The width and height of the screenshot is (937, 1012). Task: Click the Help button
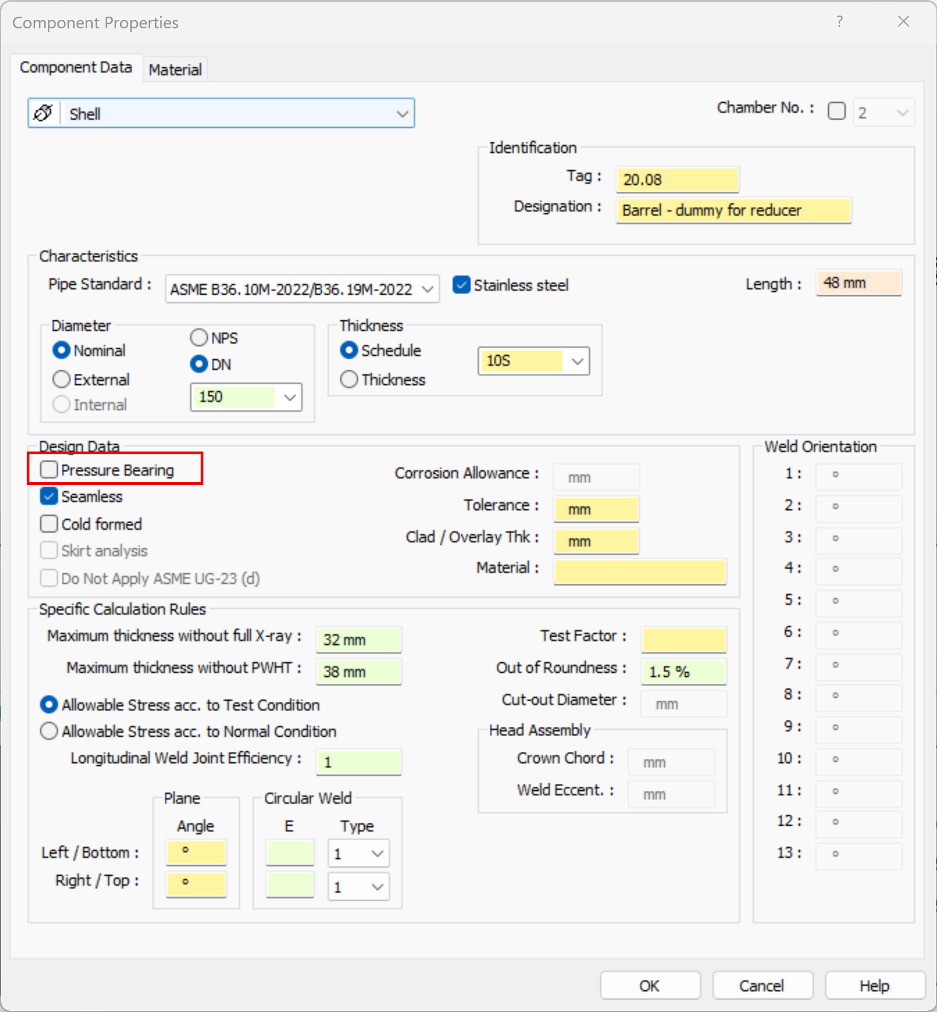[x=875, y=986]
